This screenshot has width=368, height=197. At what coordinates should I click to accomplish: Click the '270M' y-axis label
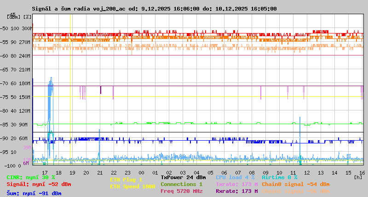click(x=26, y=42)
